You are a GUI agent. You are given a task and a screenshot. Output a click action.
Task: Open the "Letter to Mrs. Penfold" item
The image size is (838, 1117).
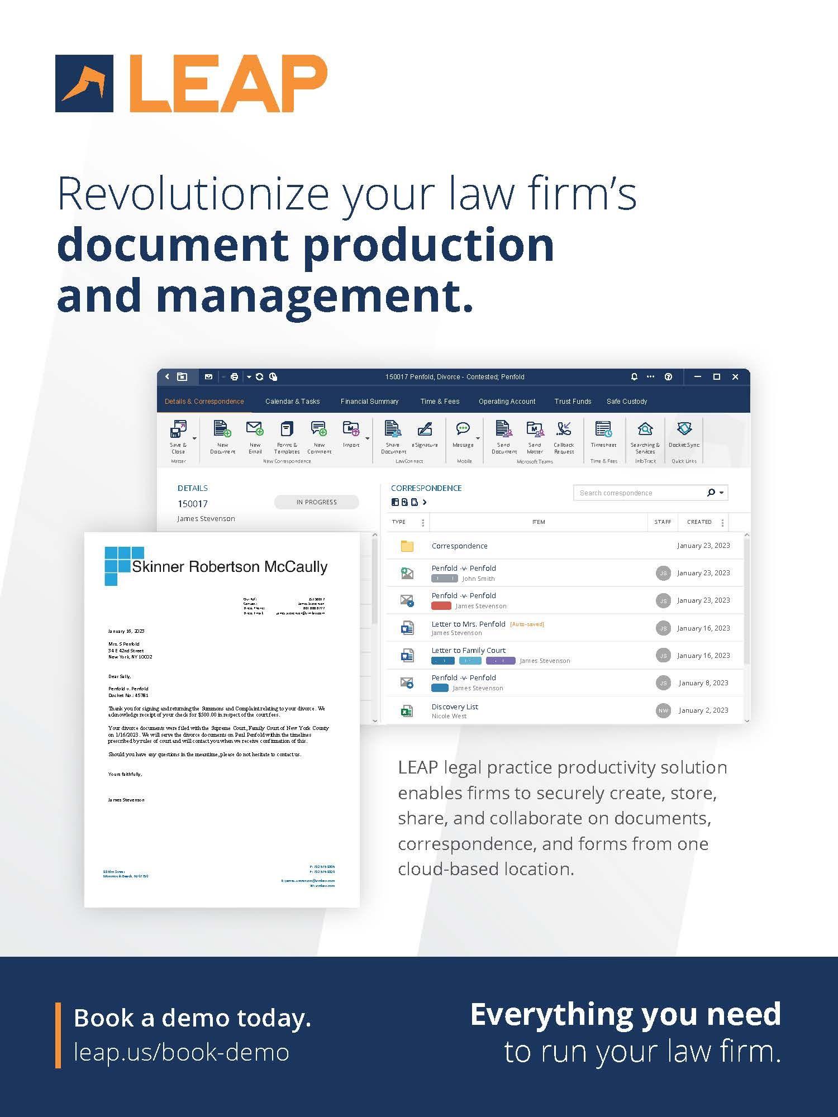tap(468, 624)
